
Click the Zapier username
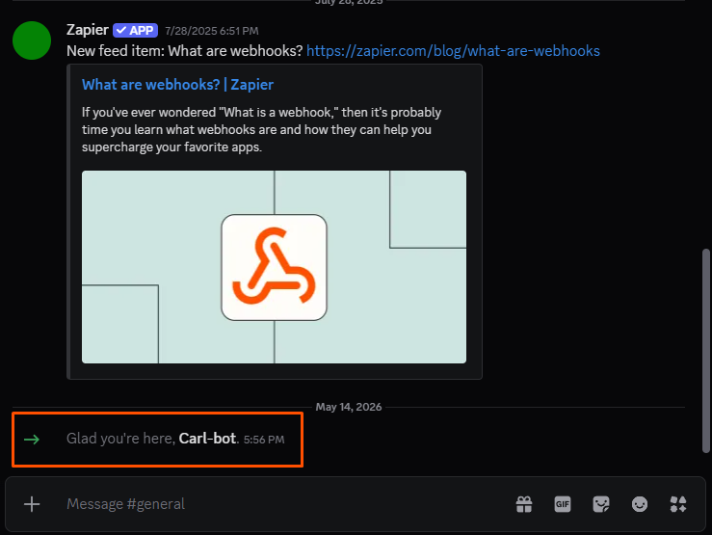click(x=87, y=30)
